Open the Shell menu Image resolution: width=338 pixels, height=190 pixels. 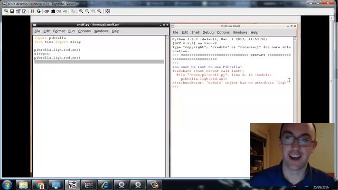click(x=195, y=32)
